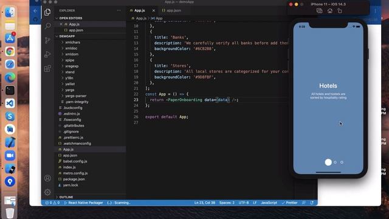The image size is (389, 219).
Task: Open the Accounts menu icon
Action: pos(47,178)
